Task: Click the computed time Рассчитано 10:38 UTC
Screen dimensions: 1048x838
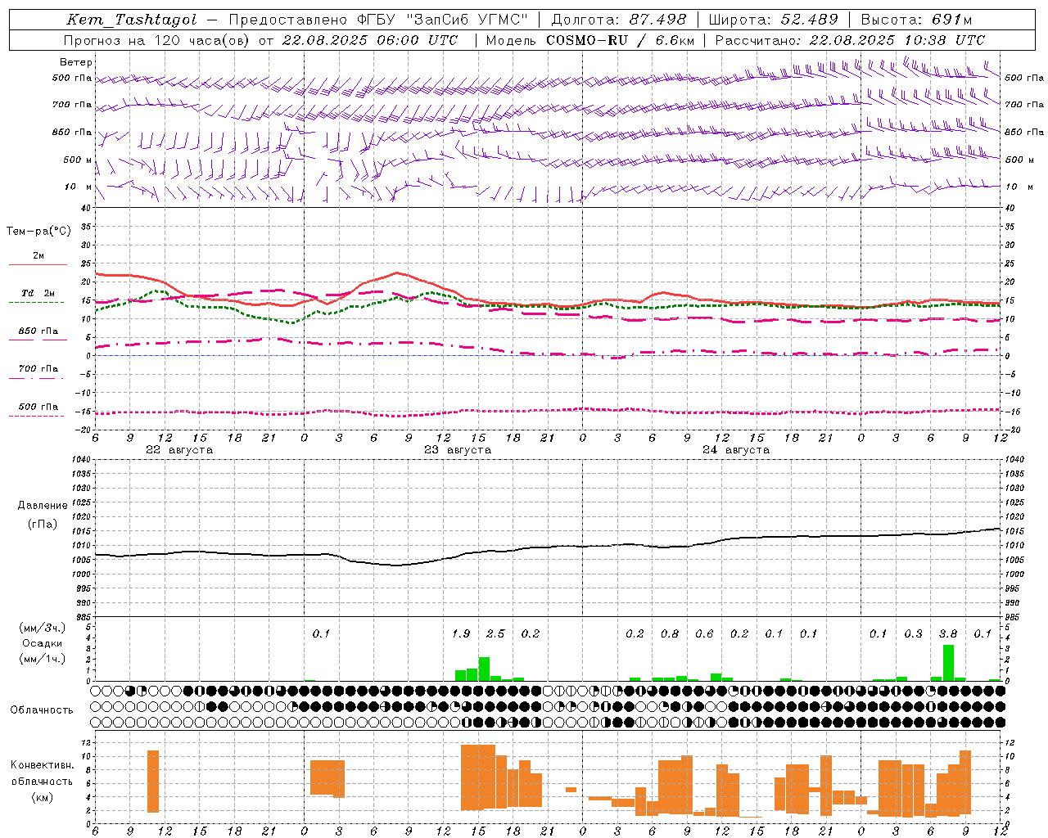Action: (851, 40)
